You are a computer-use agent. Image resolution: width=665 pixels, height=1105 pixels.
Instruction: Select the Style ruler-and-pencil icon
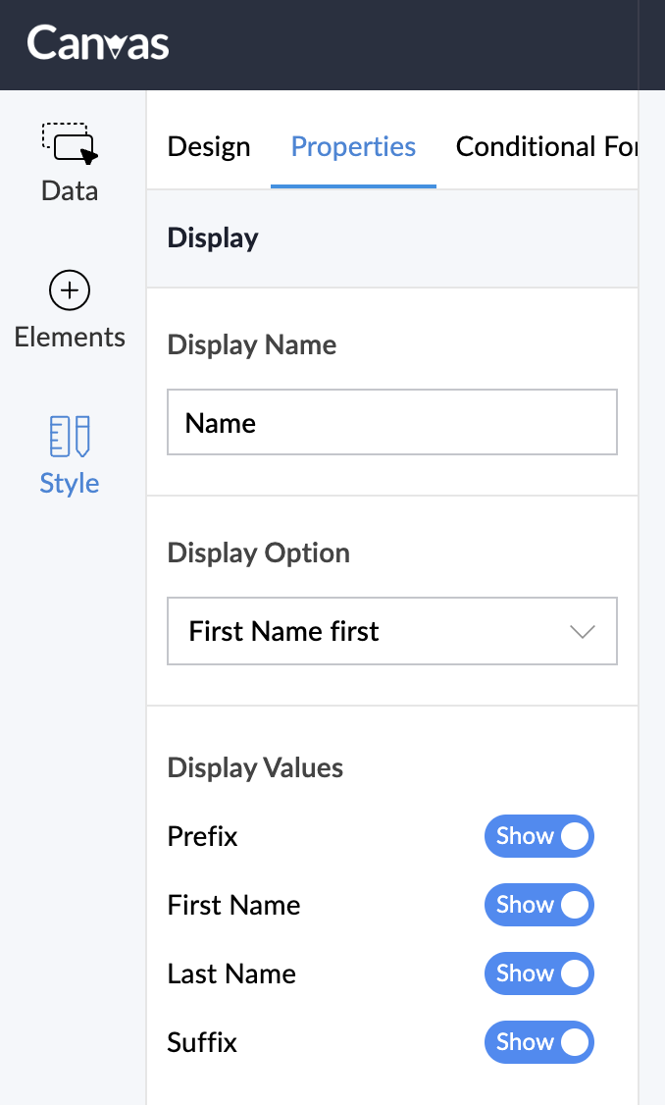click(x=70, y=436)
